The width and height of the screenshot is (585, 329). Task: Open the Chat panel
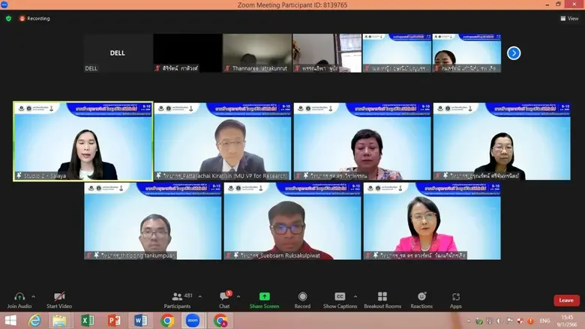pos(224,296)
